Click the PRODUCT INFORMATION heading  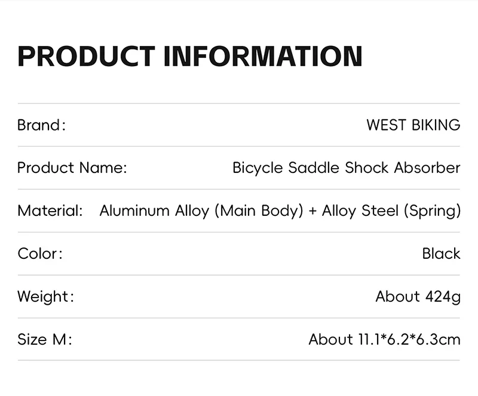190,56
